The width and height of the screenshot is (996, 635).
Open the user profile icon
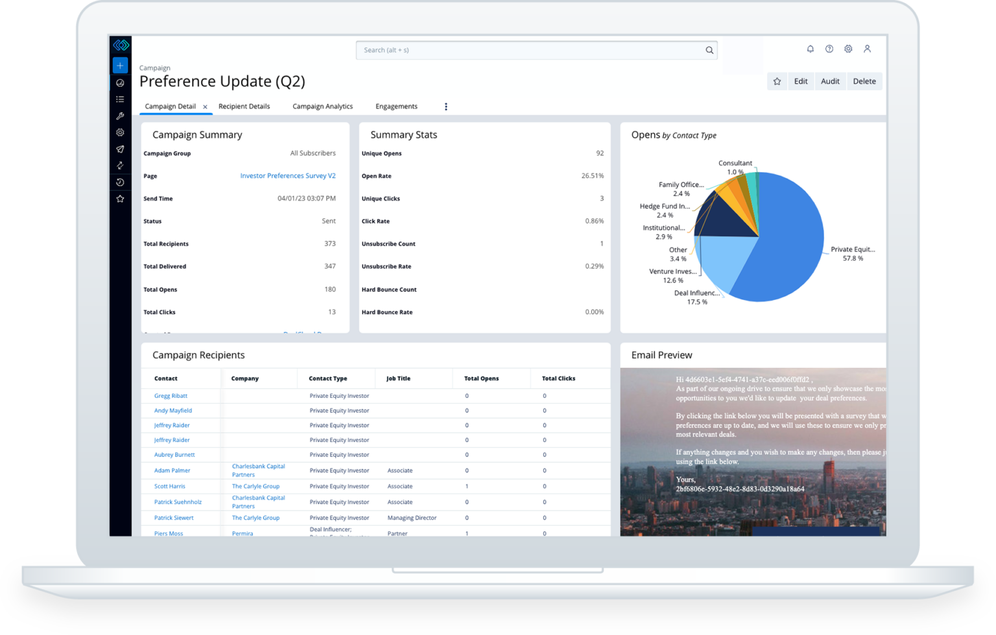868,49
